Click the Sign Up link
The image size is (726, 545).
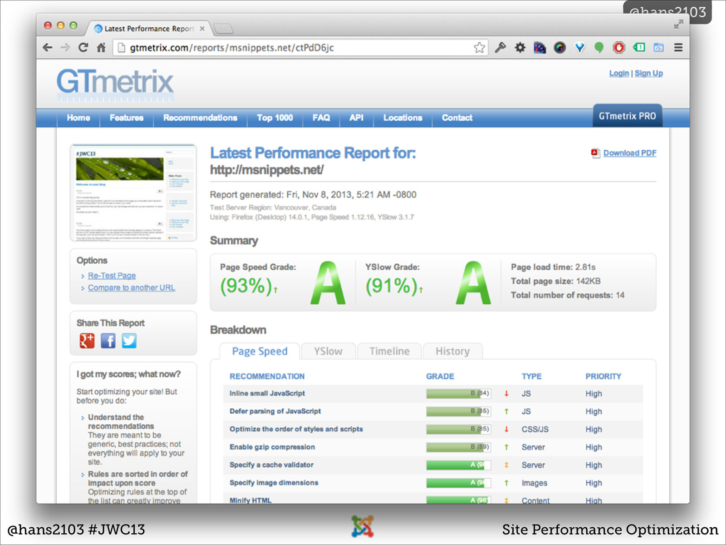(x=649, y=73)
